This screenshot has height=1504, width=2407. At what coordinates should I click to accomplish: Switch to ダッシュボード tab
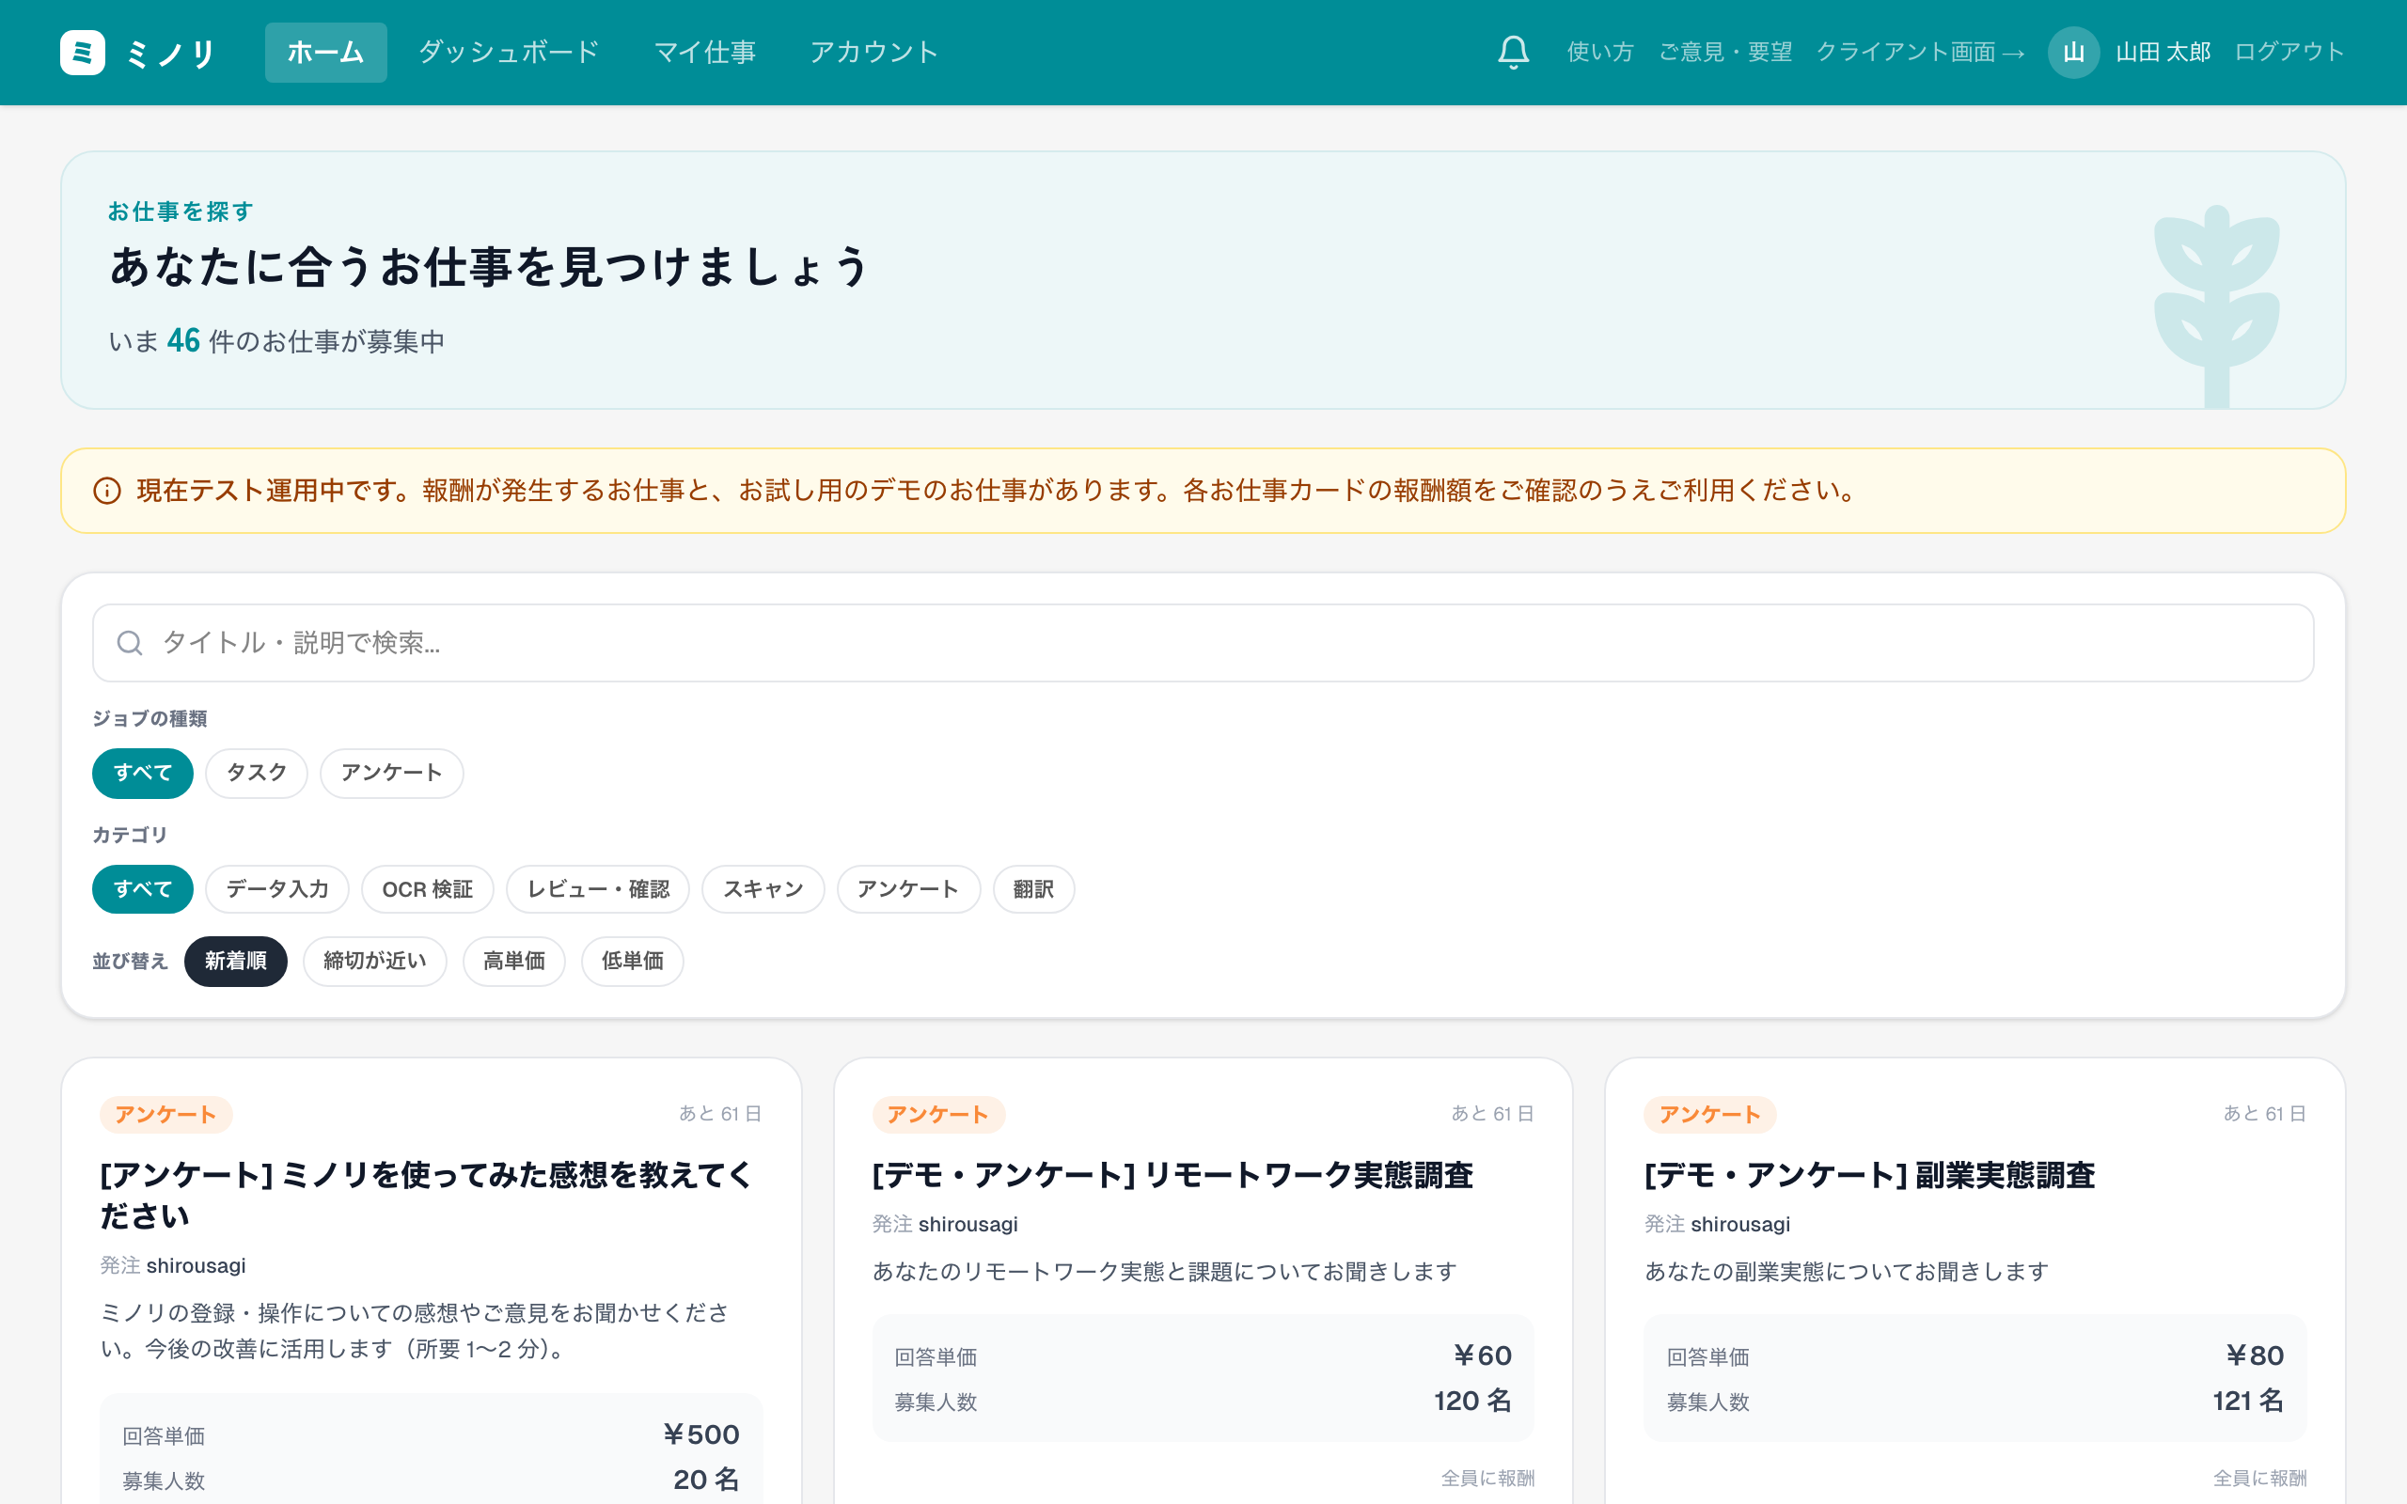pyautogui.click(x=509, y=53)
